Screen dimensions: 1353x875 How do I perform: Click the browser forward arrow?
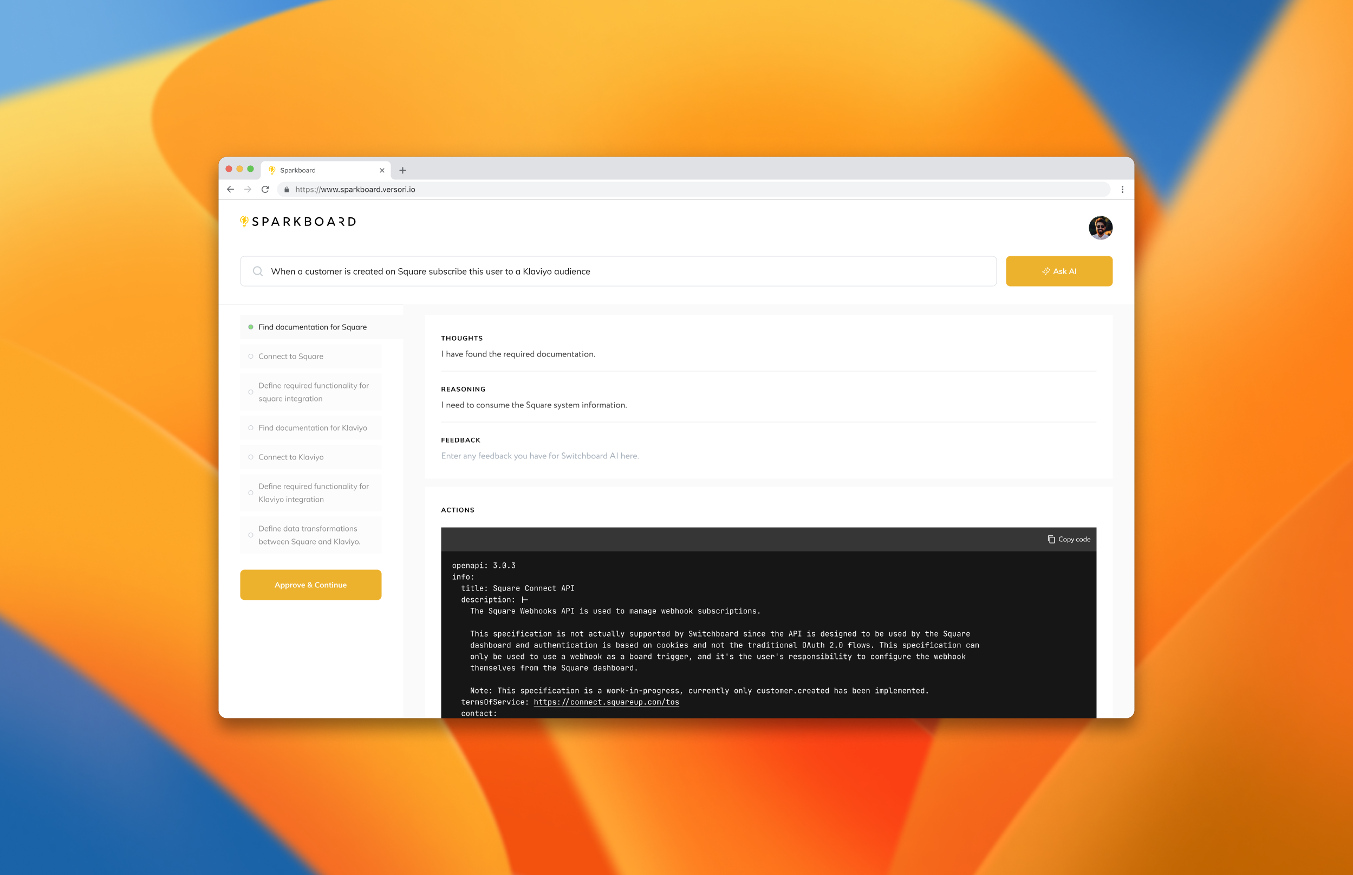tap(248, 189)
